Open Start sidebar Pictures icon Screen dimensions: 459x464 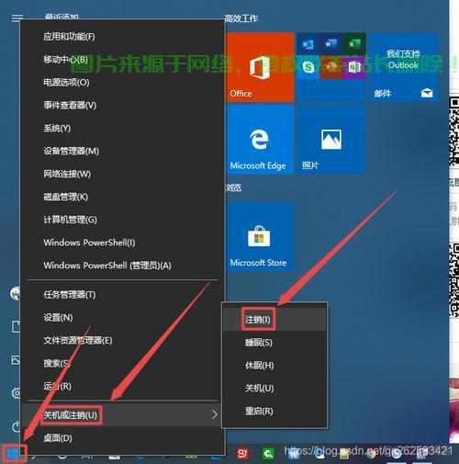click(x=16, y=360)
